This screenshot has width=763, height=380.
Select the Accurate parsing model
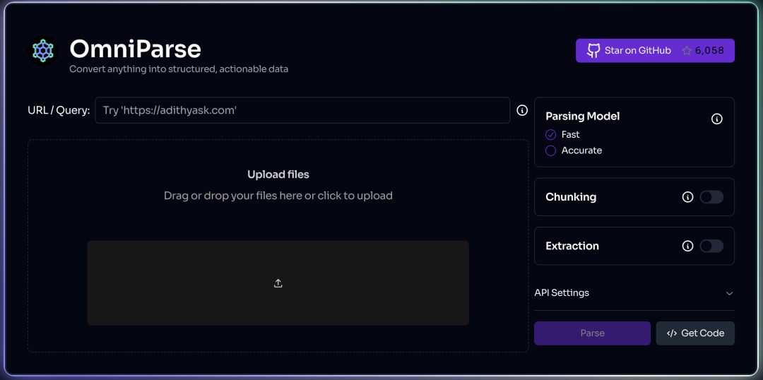[551, 150]
